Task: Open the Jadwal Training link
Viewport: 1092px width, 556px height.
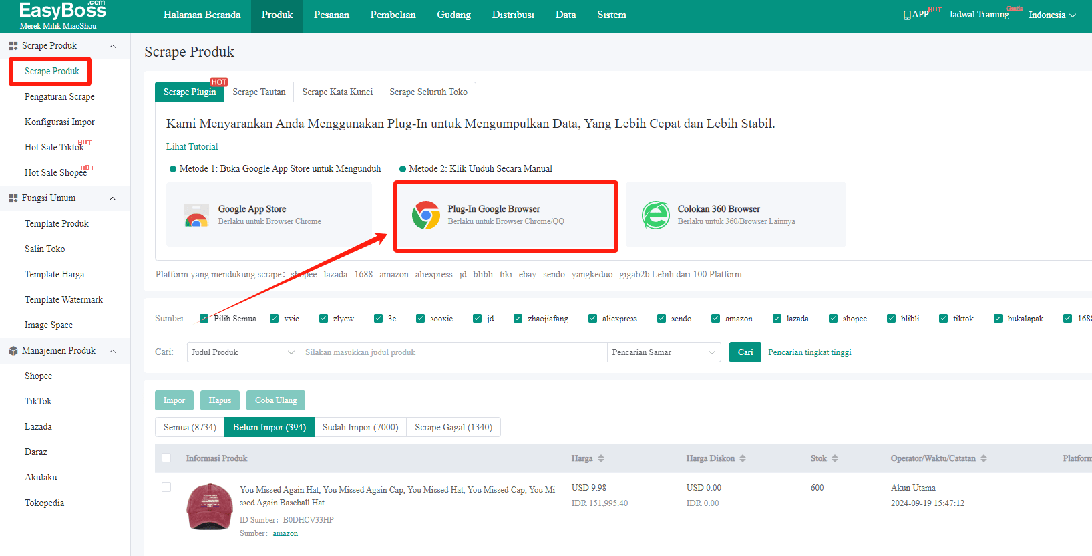Action: [x=978, y=15]
